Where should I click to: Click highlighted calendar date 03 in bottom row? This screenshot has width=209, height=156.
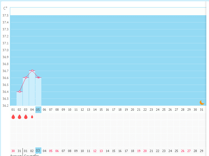pos(38,150)
